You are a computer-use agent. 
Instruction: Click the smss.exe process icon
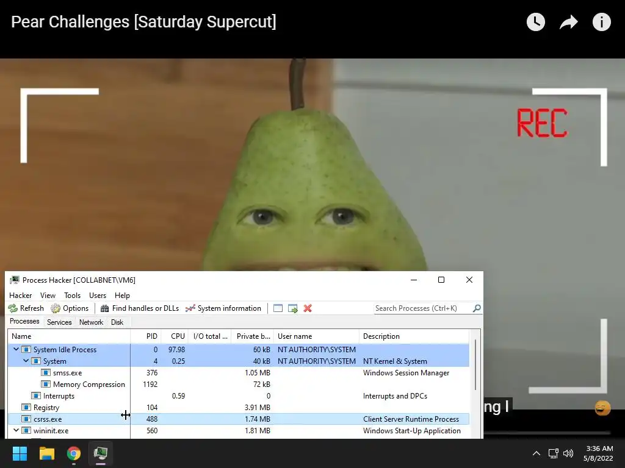(46, 373)
